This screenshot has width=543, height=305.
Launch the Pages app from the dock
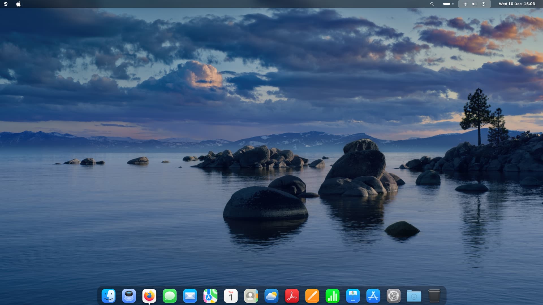(x=312, y=296)
